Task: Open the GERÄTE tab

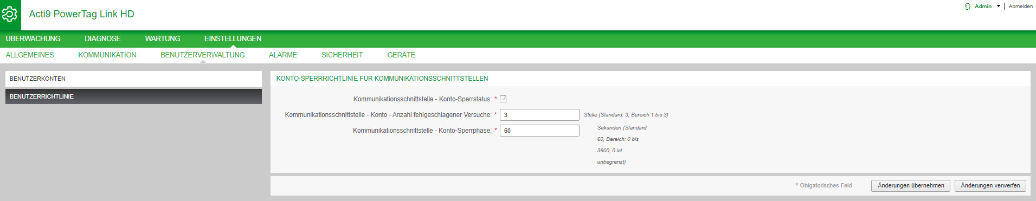Action: click(x=401, y=55)
